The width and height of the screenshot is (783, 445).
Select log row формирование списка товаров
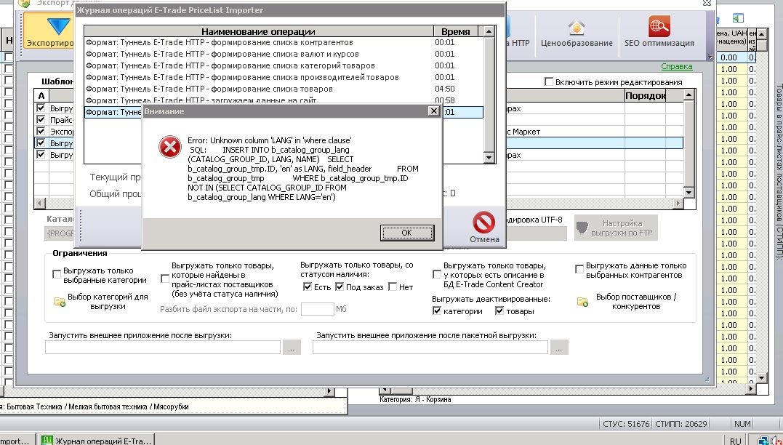284,89
